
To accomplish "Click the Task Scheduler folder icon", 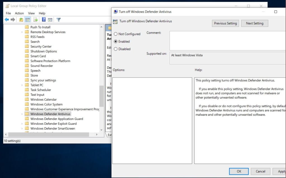I will pos(27,90).
